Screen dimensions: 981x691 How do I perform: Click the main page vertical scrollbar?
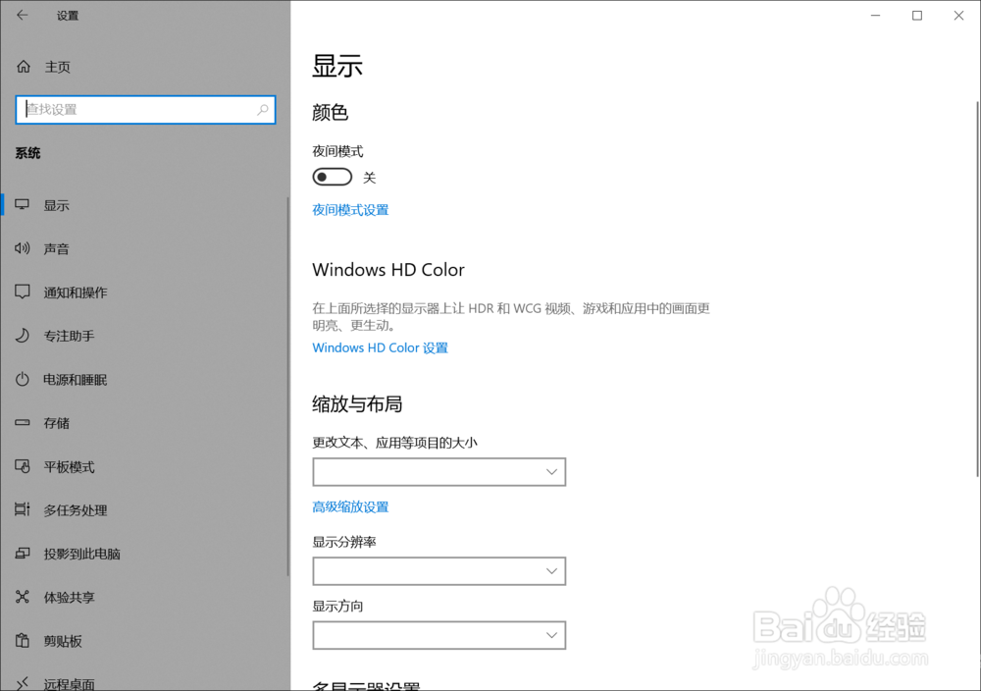977,288
